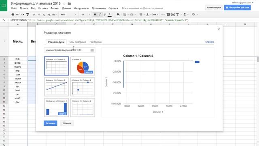Viewport: 259px width, 146px height.
Task: Undo the last action with the toolbar arrow
Action: [x=18, y=15]
